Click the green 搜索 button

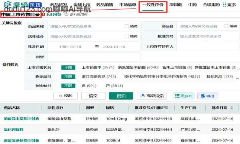121,96
